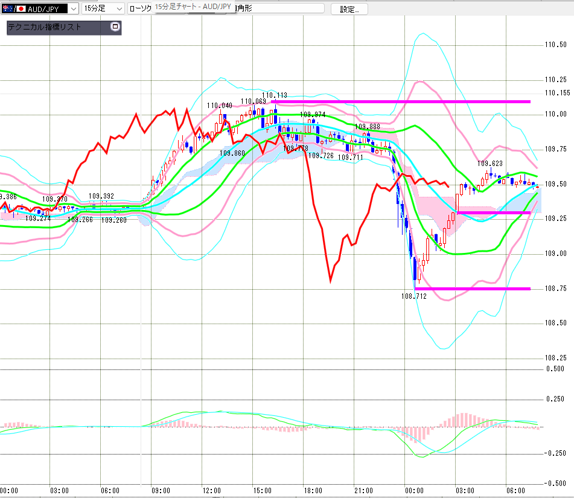The width and height of the screenshot is (574, 498).
Task: Click the price label 110.040
Action: [x=219, y=106]
